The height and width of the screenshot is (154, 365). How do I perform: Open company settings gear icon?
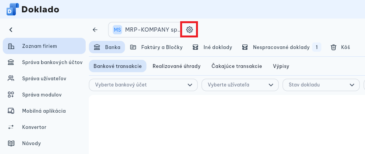189,30
